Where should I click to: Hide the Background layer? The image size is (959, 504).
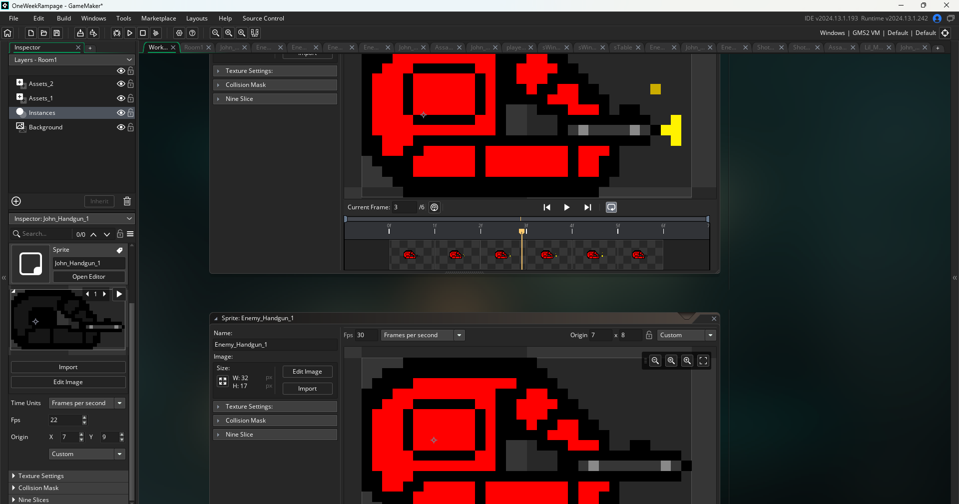pyautogui.click(x=121, y=127)
